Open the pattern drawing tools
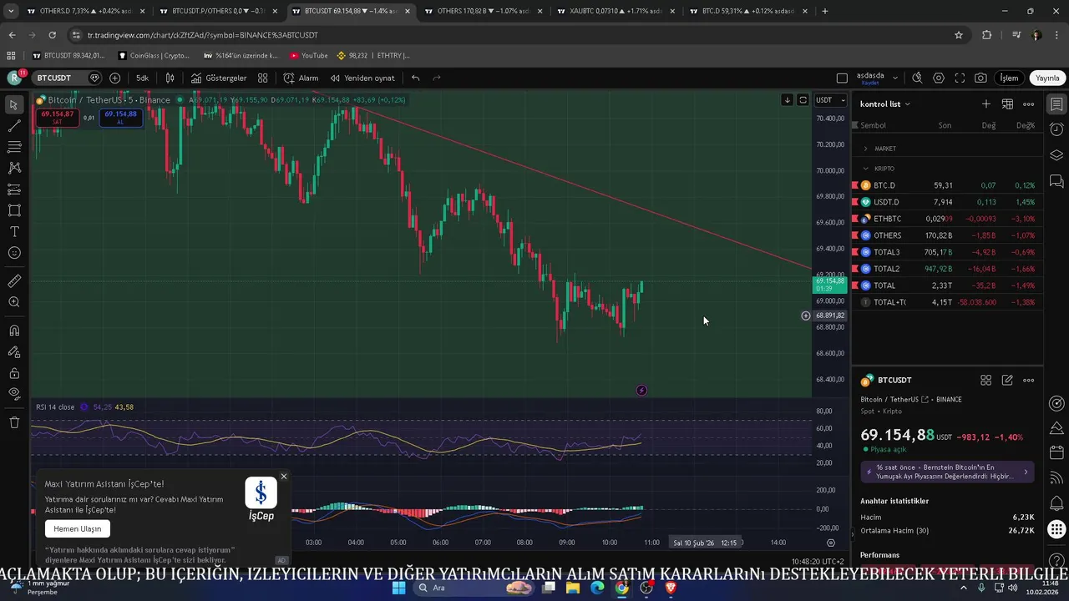This screenshot has height=601, width=1069. 13,168
